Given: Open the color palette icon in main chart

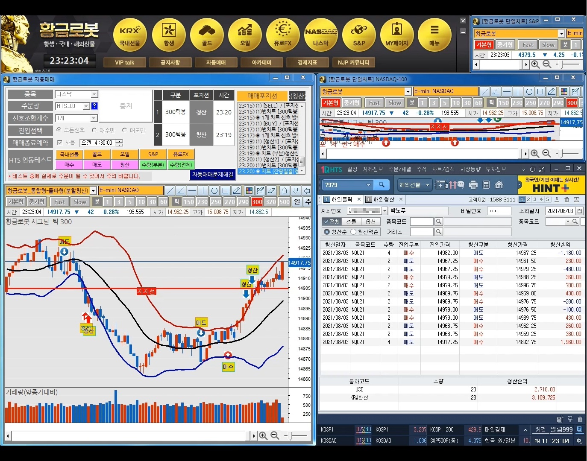Looking at the screenshot, I should (x=249, y=190).
